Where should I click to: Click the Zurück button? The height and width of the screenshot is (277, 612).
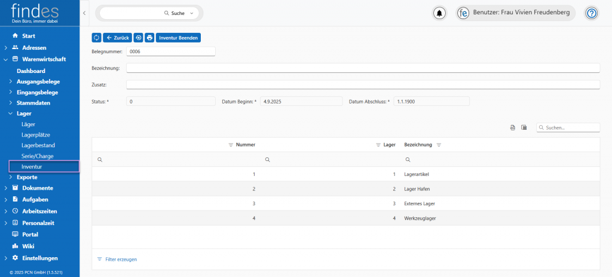pos(117,38)
